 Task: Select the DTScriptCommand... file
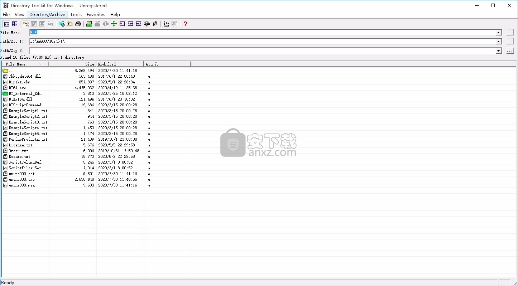coord(28,105)
